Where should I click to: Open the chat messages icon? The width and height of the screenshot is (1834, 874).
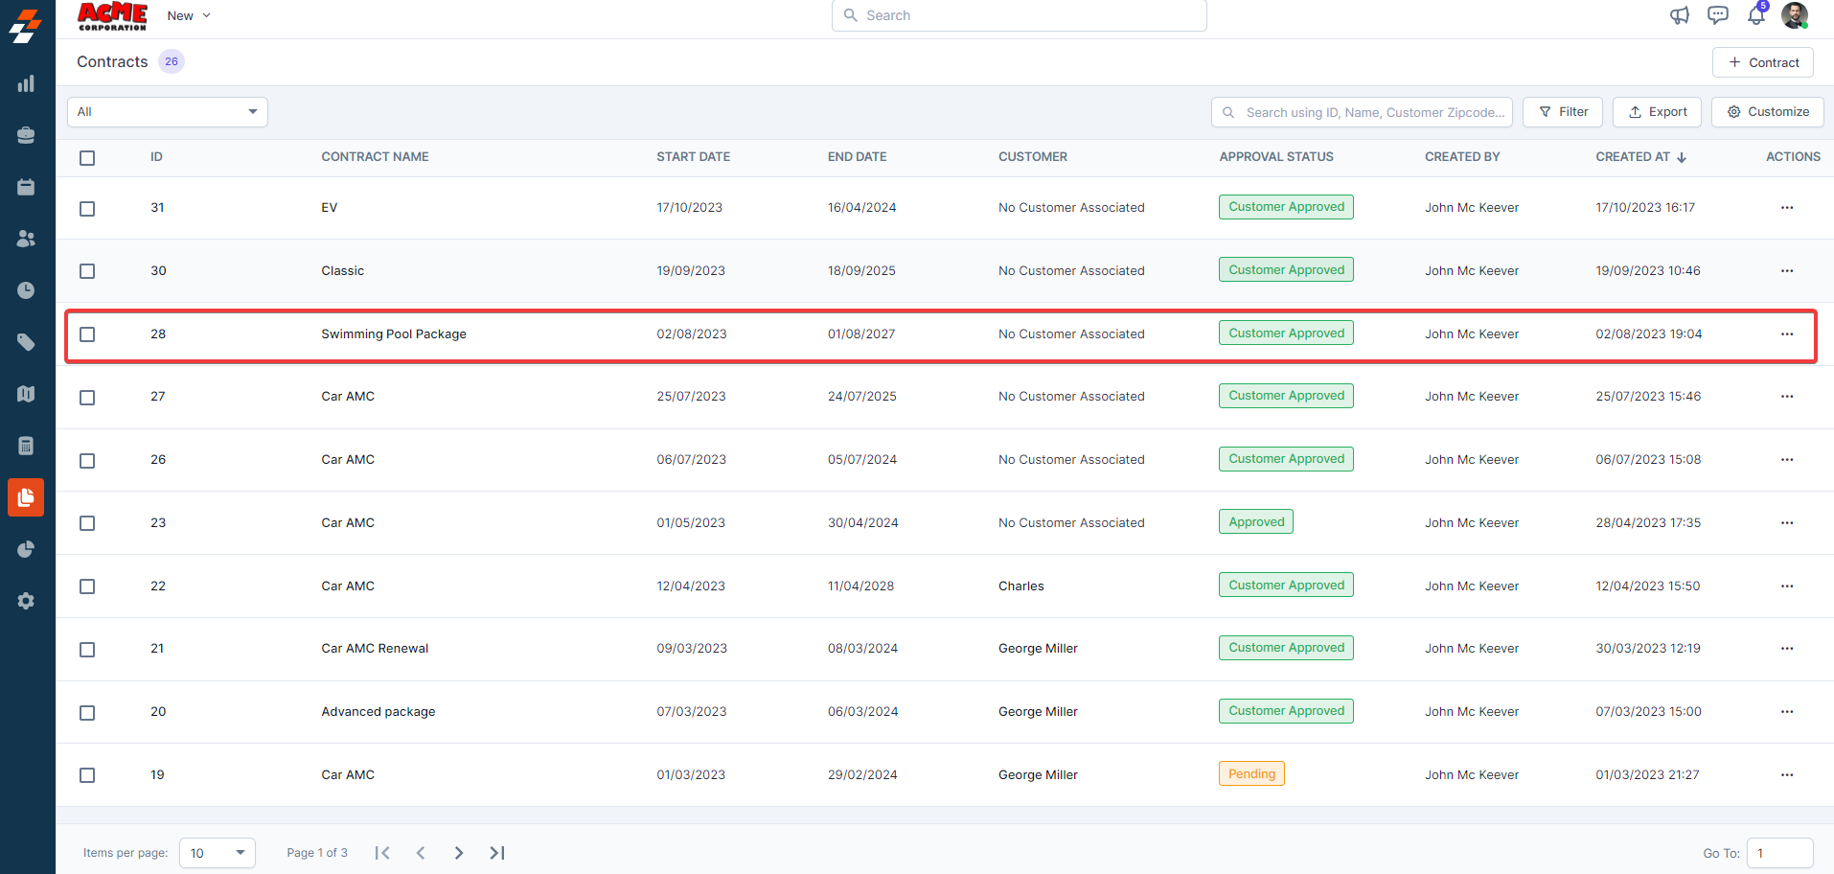click(x=1717, y=15)
